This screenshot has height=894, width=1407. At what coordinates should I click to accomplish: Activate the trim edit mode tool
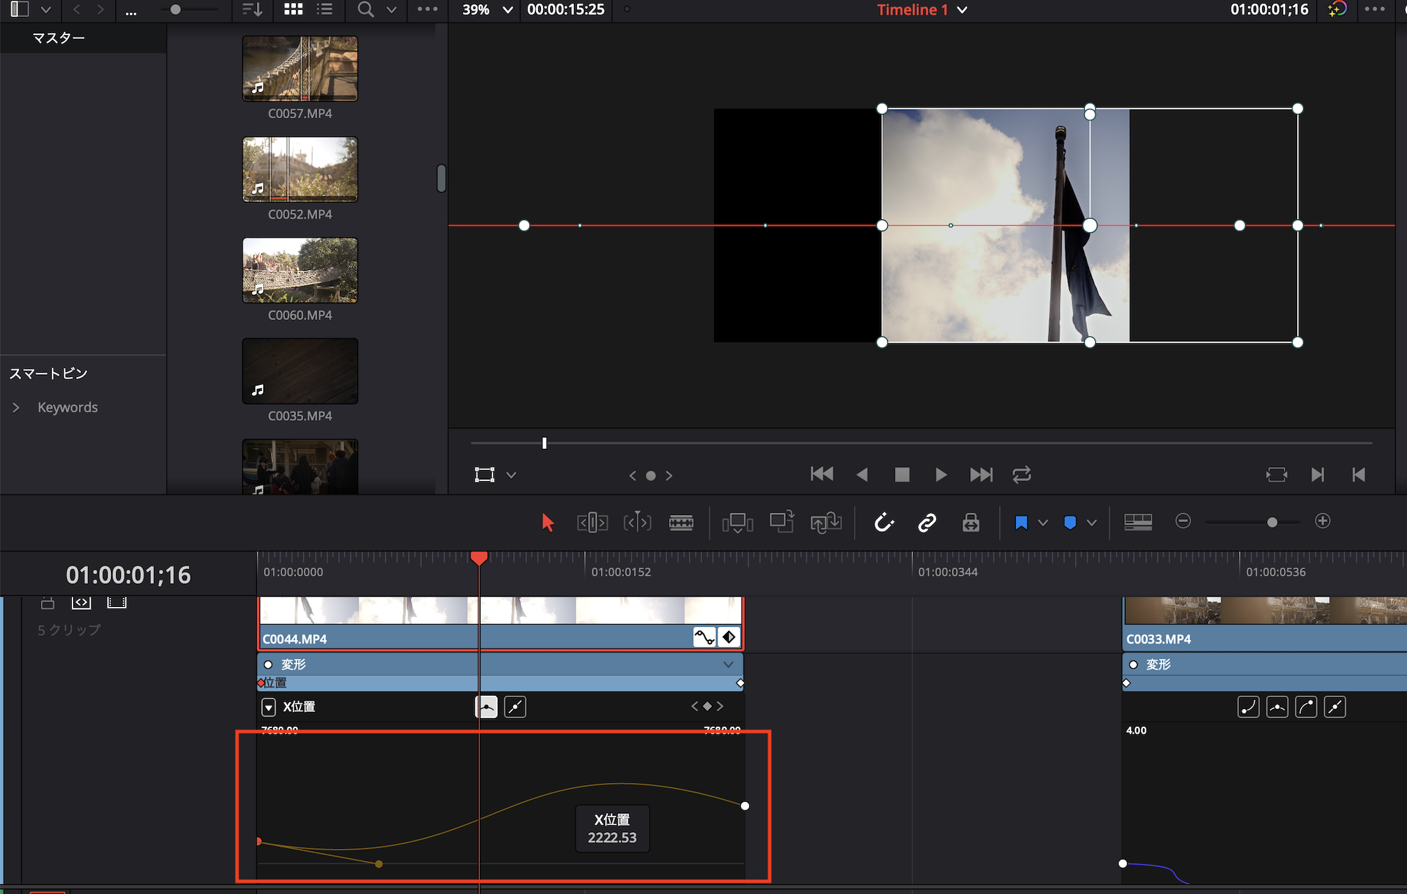592,523
